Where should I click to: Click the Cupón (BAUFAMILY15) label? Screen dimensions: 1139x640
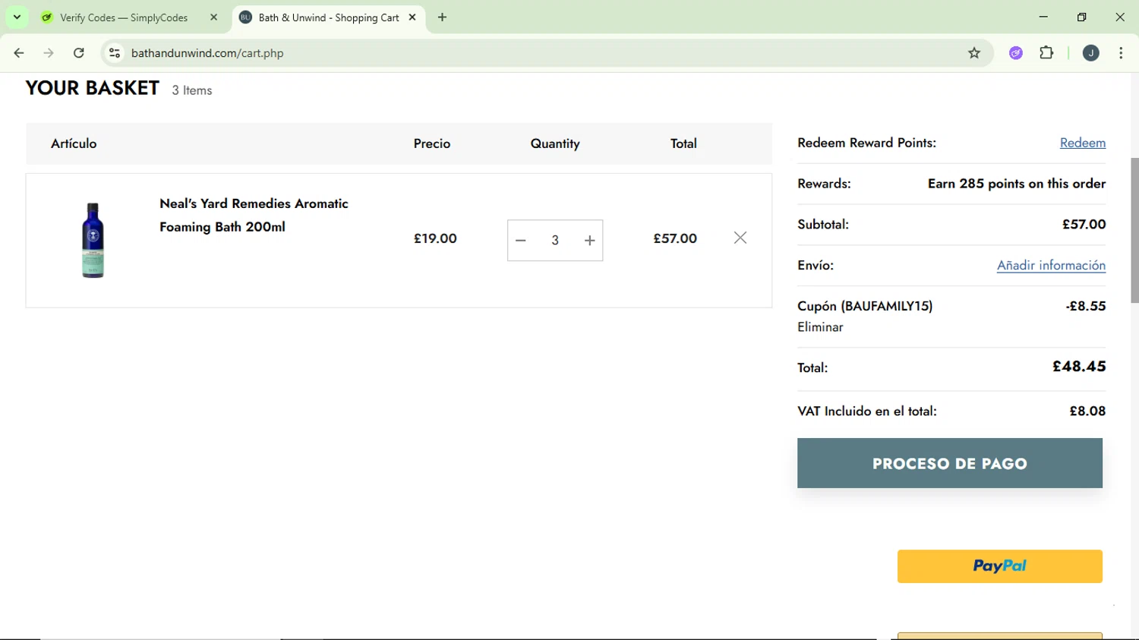pyautogui.click(x=865, y=306)
